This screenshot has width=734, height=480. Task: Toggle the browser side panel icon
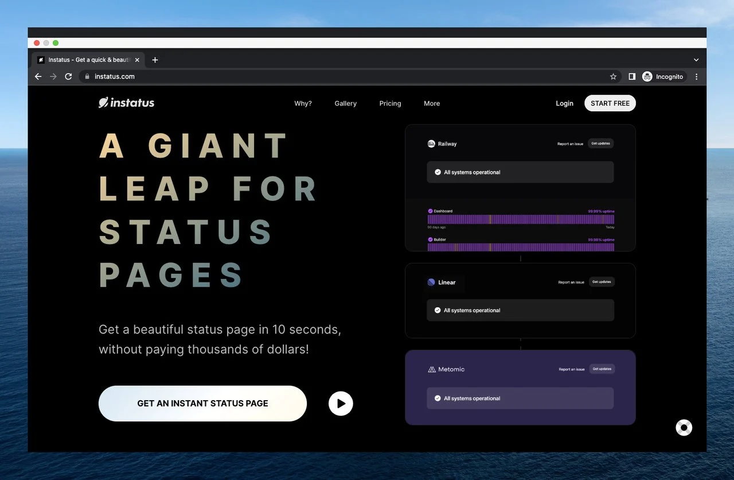click(x=631, y=76)
